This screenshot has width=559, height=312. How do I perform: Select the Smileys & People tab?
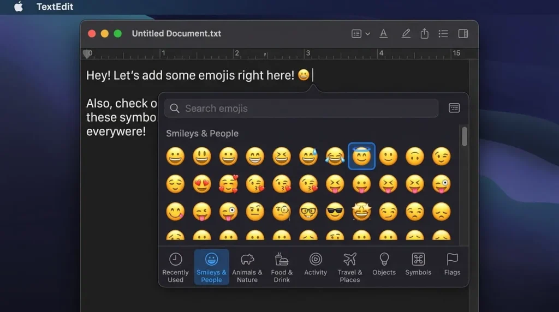pyautogui.click(x=211, y=267)
